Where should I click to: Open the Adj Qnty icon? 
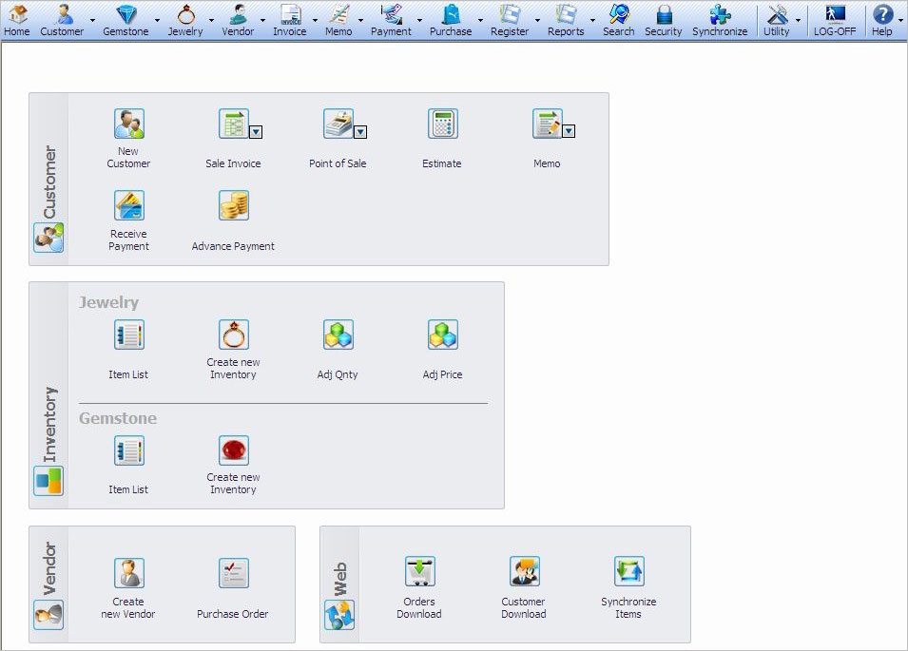[x=338, y=335]
